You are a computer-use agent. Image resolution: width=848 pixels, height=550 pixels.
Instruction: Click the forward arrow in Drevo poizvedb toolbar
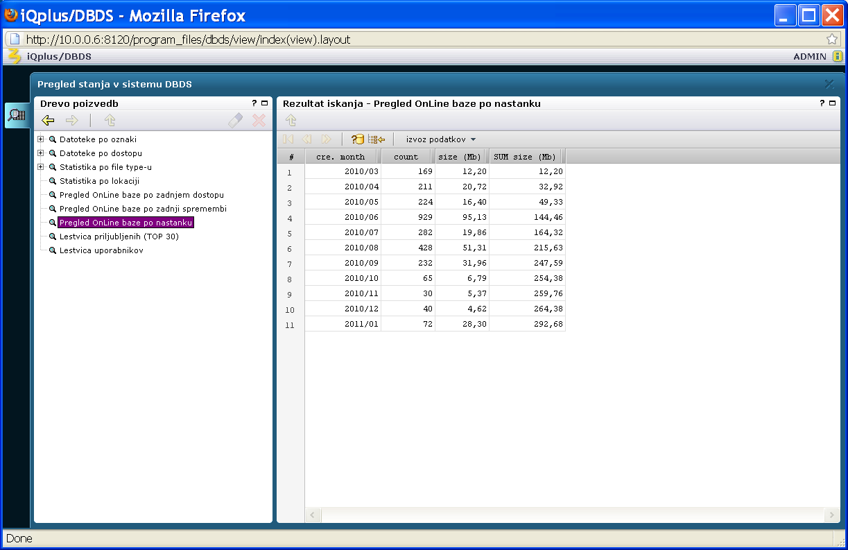72,121
